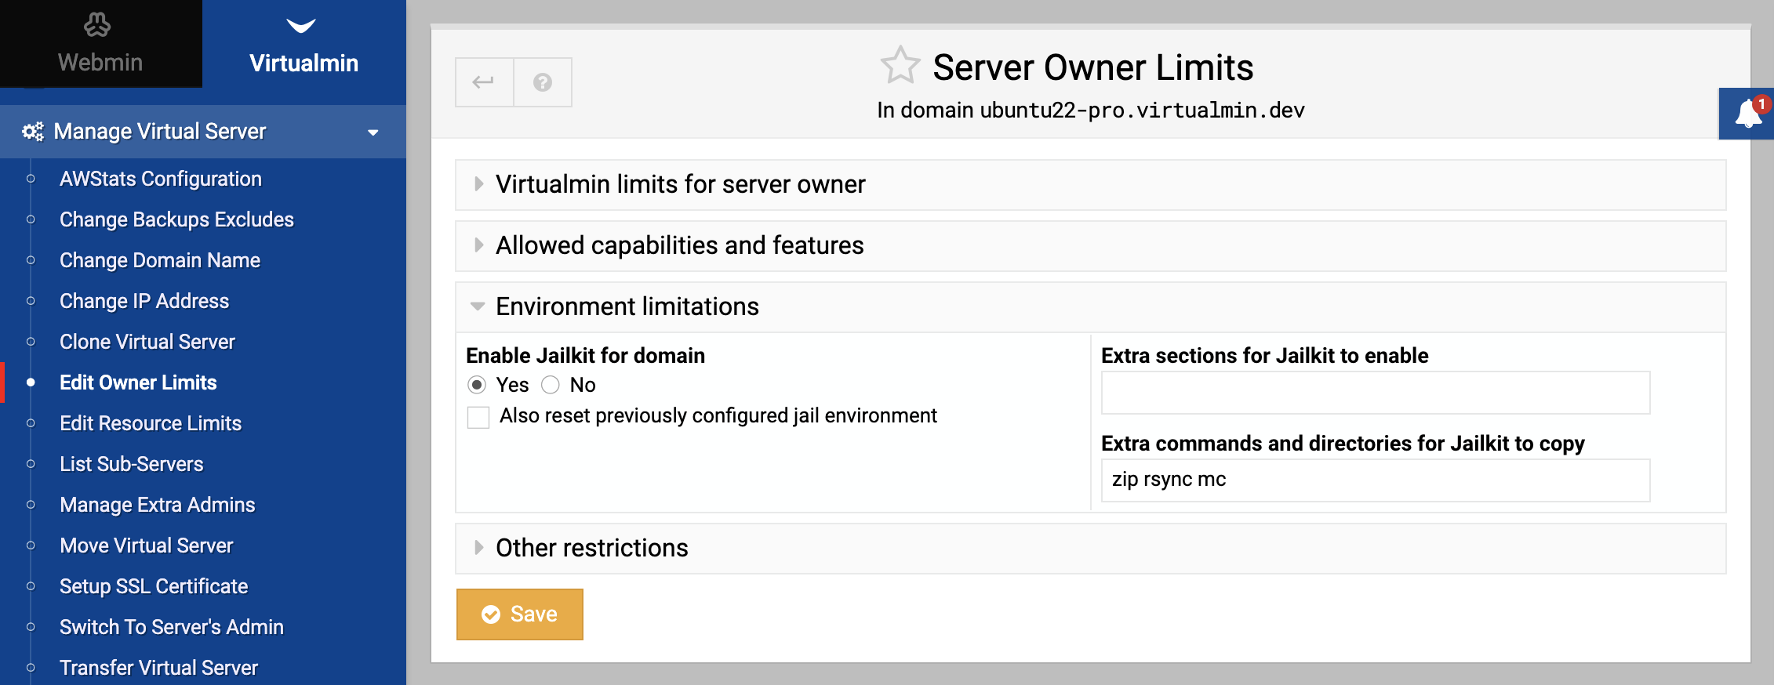Image resolution: width=1774 pixels, height=685 pixels.
Task: Collapse Manage Virtual Server dropdown arrow
Action: [x=373, y=132]
